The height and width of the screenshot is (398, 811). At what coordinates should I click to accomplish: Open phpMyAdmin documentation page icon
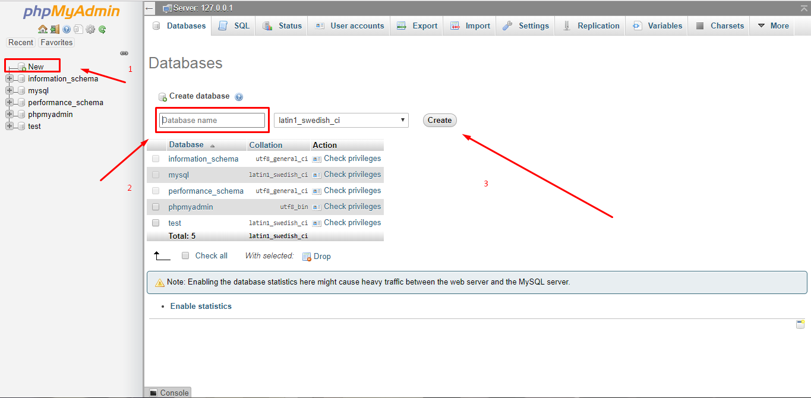78,29
